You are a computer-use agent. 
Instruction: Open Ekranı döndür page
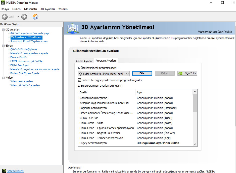tap(19, 57)
